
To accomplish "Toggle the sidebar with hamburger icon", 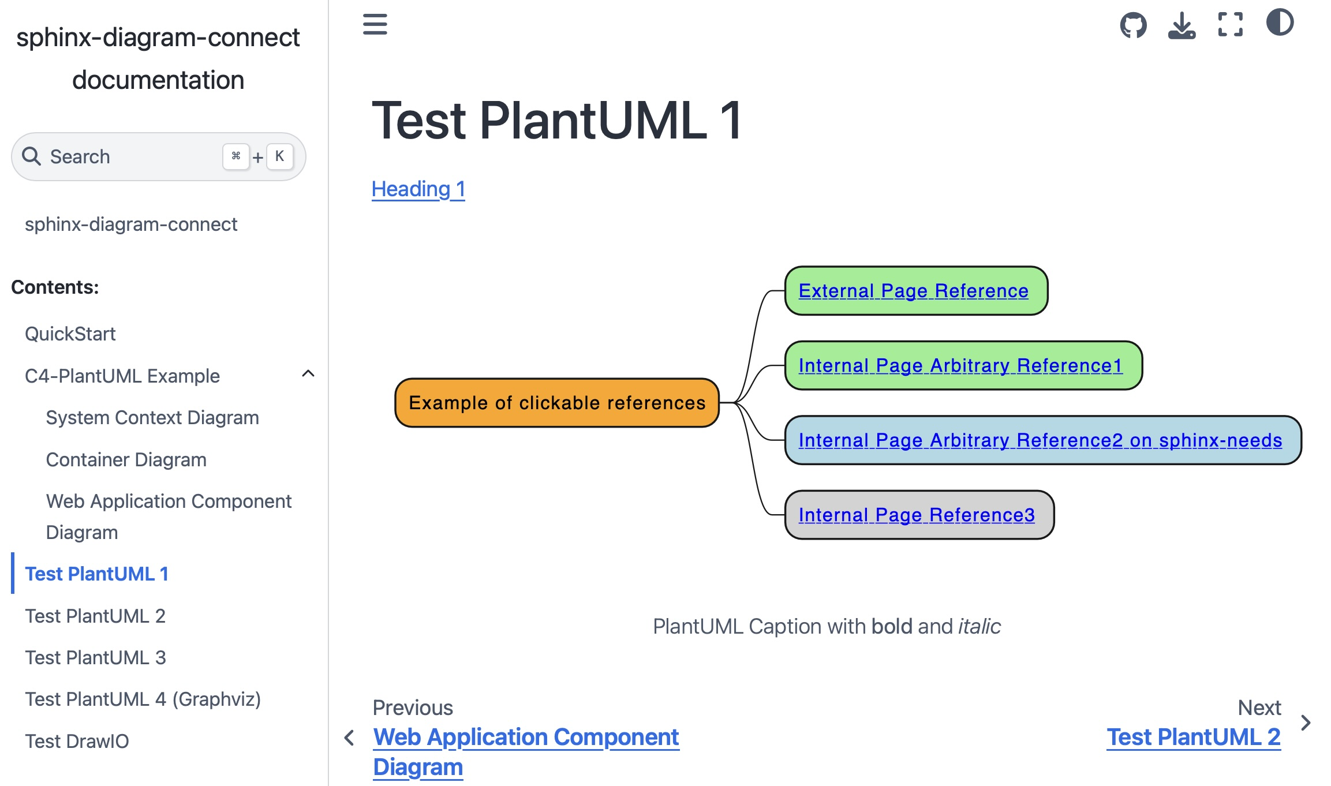I will tap(375, 24).
